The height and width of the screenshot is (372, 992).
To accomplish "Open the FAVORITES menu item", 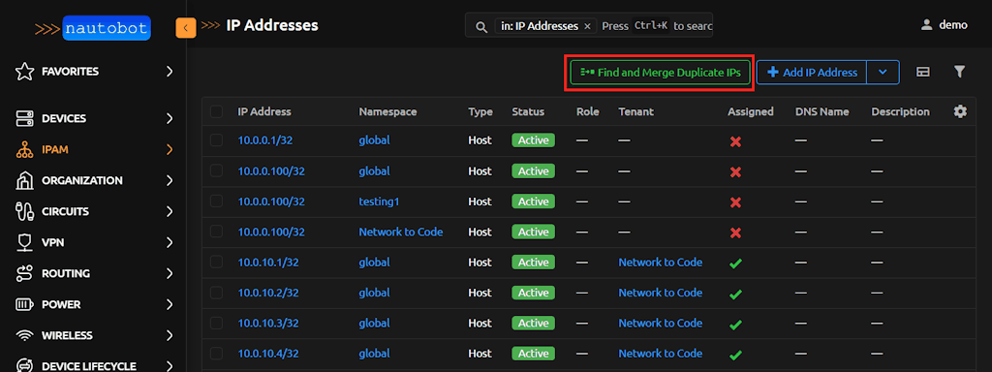I will coord(94,72).
